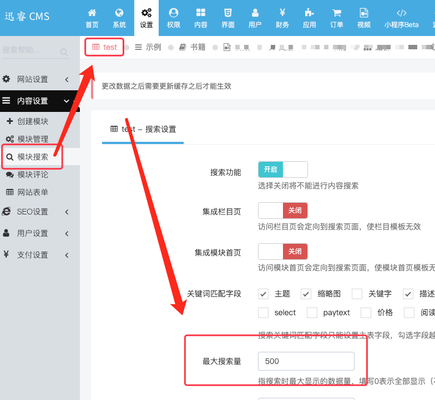435x400 pixels.
Task: Select the test – 搜索设置 tab
Action: (x=143, y=129)
